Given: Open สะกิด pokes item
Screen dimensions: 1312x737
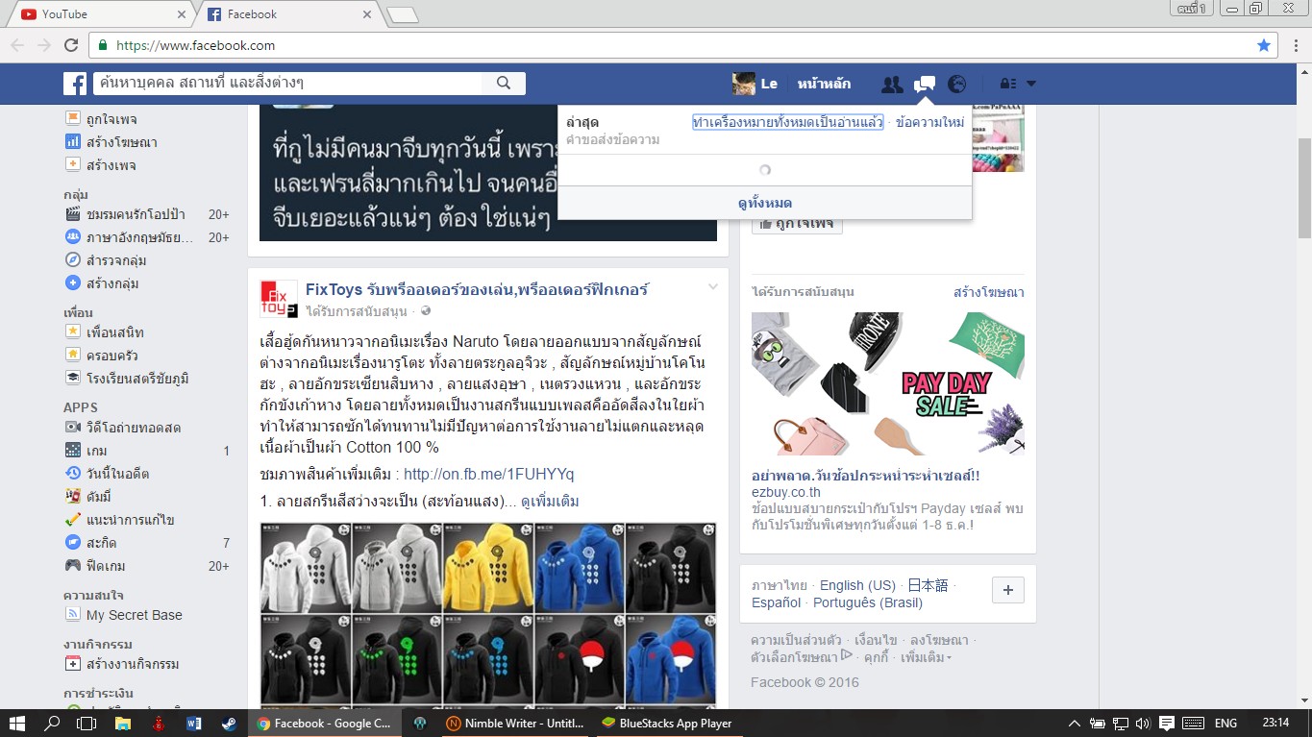Looking at the screenshot, I should click(x=102, y=543).
